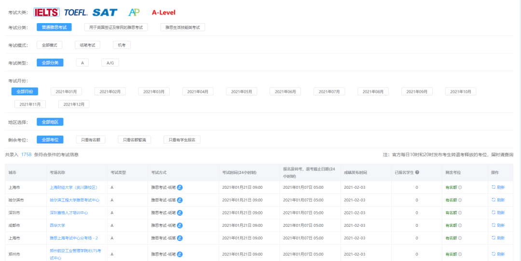Filter by month 2021年12月
The image size is (521, 261).
(x=74, y=104)
